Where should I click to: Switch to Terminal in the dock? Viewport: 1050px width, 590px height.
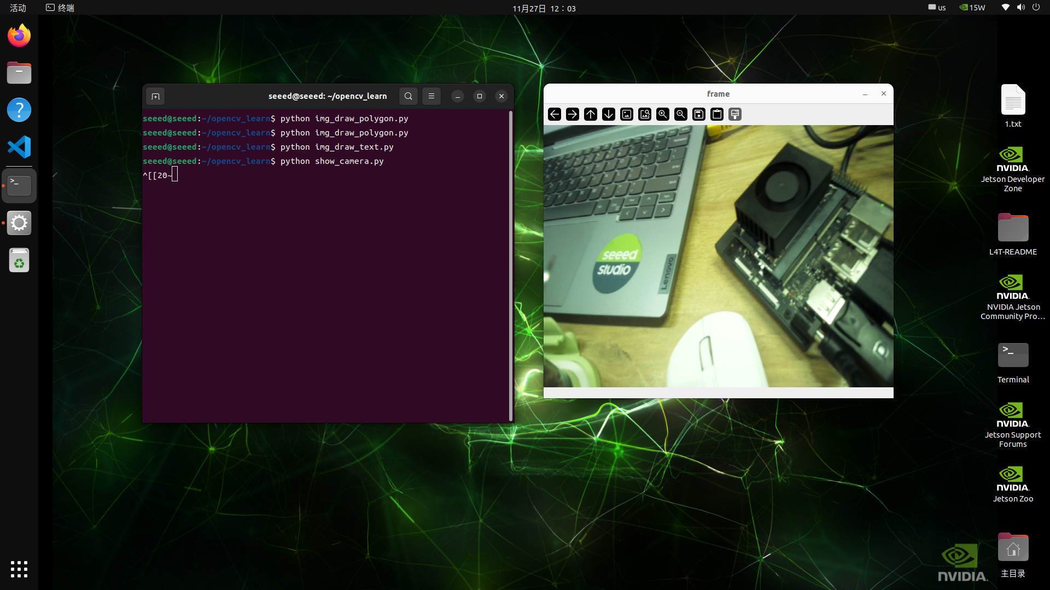click(19, 186)
